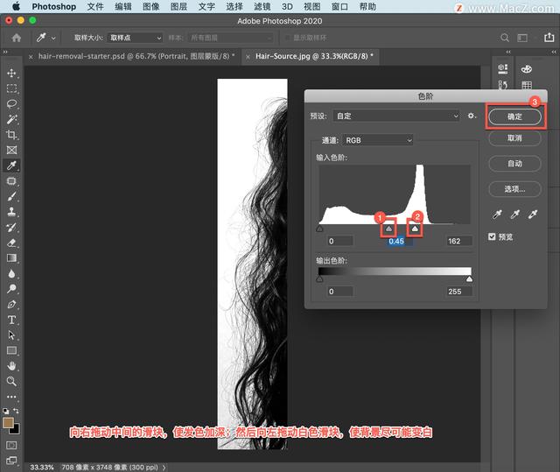
Task: Click 取消 to cancel Levels
Action: pos(514,137)
